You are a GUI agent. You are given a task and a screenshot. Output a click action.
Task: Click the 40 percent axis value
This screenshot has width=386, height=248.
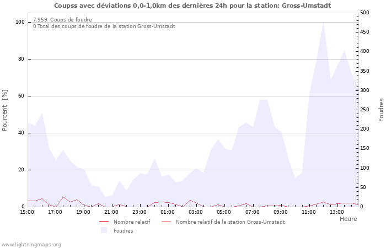(x=22, y=133)
